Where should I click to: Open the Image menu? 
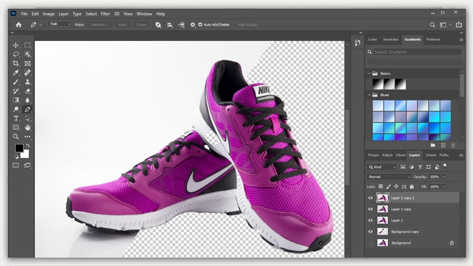tap(49, 13)
